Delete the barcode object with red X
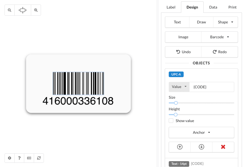Viewport: 243px width, 167px height. 223,147
